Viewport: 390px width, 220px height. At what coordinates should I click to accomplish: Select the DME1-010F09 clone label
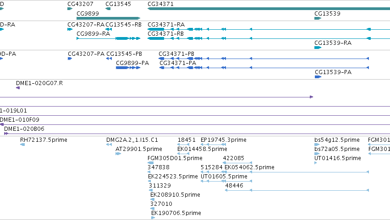[20, 120]
